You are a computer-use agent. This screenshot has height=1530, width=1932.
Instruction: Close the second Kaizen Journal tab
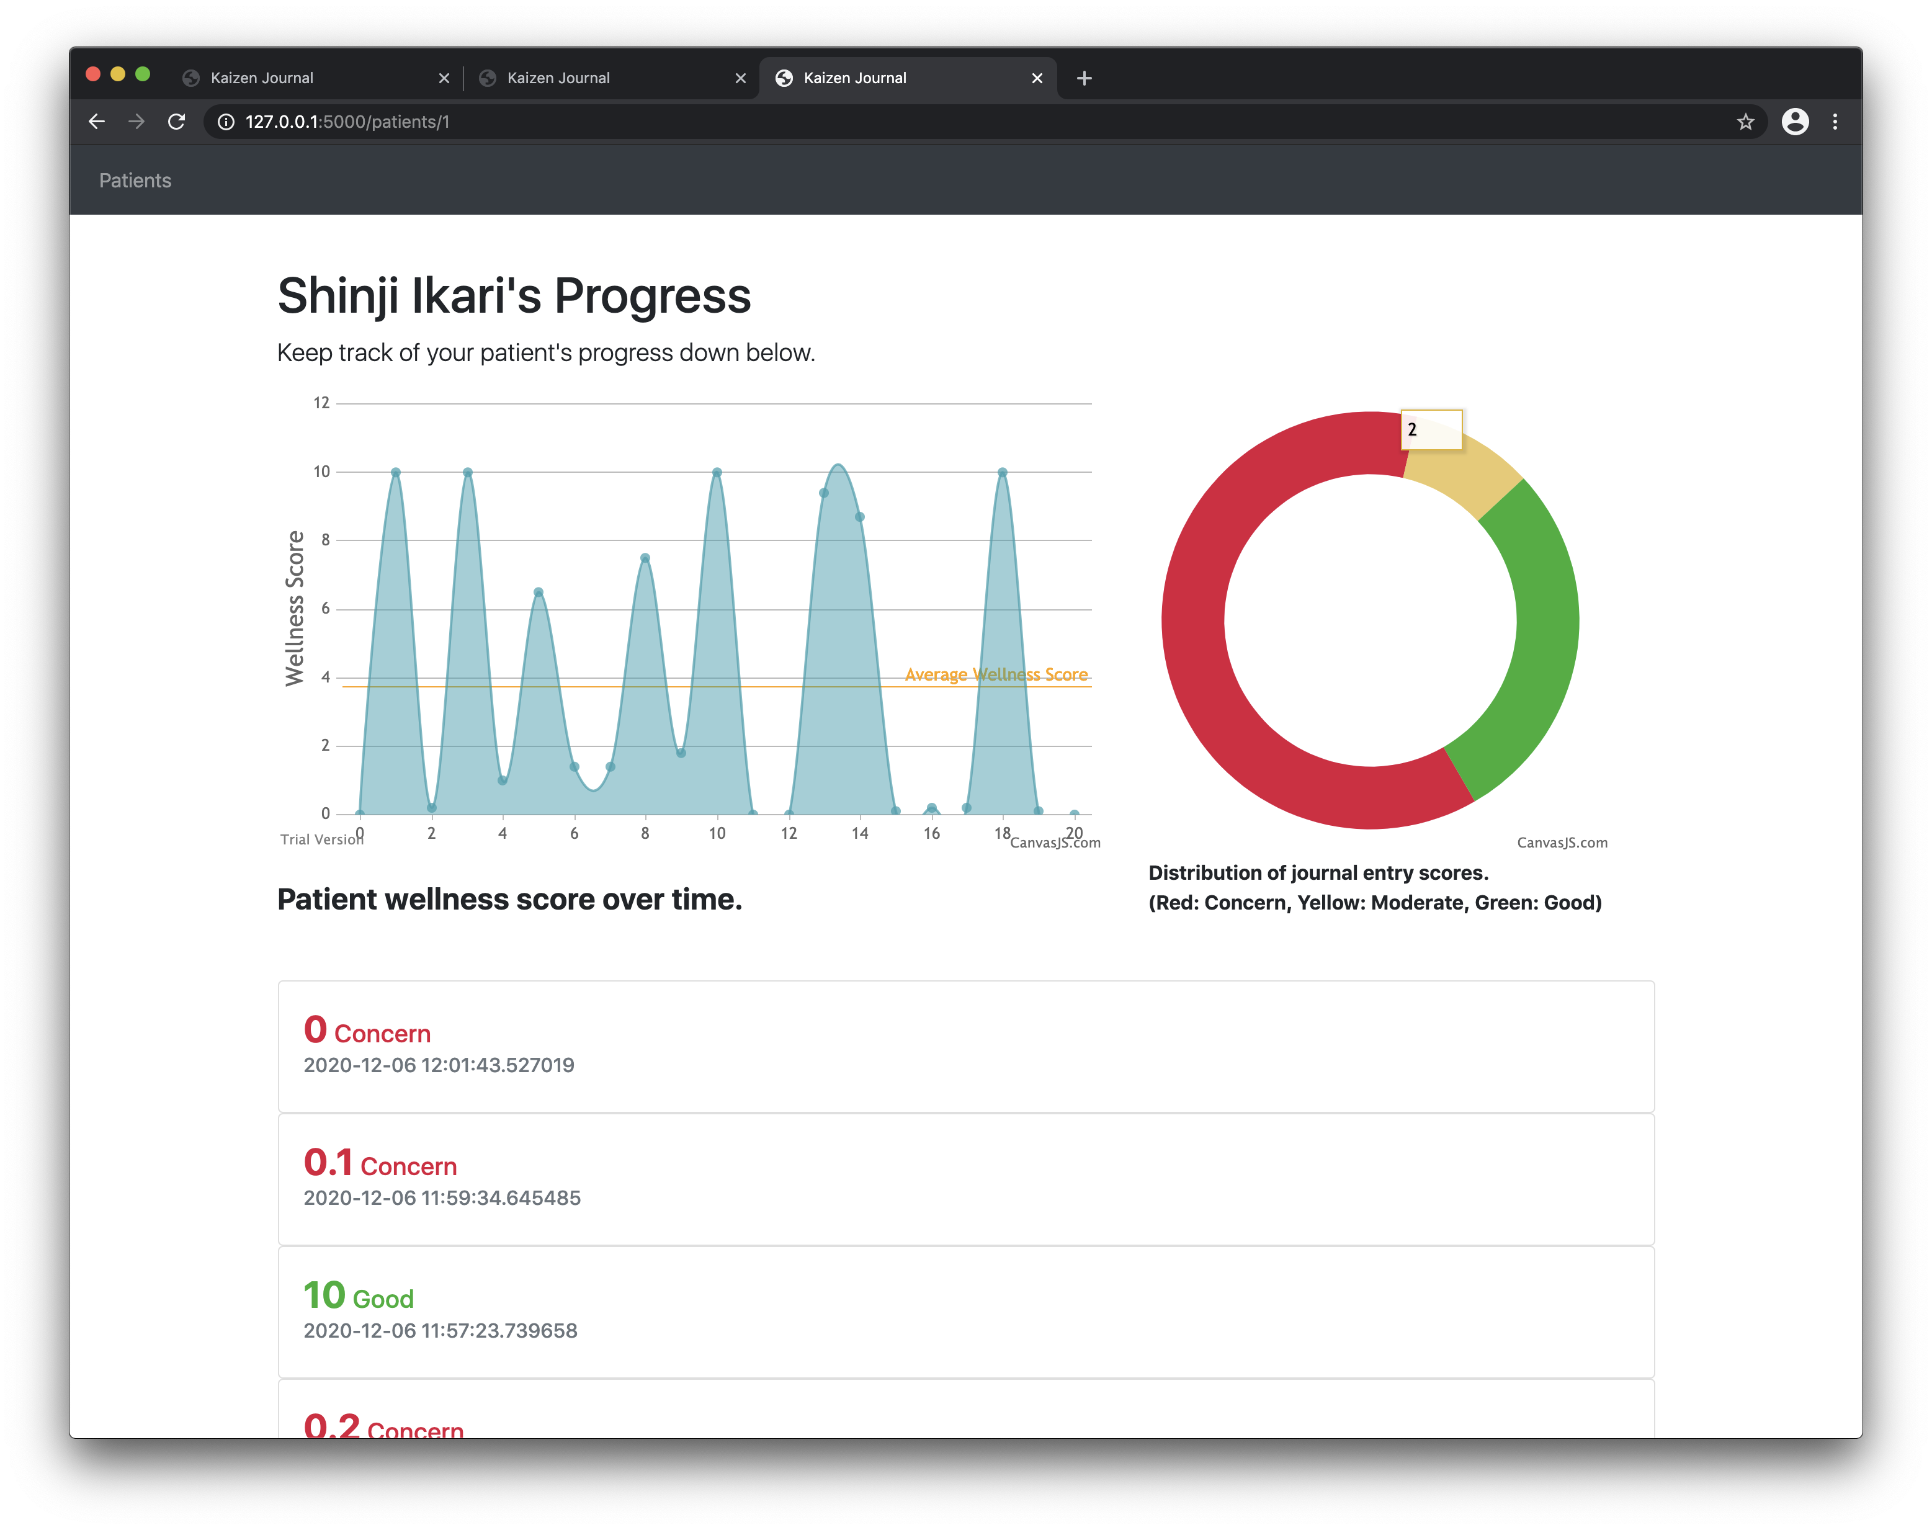[x=740, y=78]
